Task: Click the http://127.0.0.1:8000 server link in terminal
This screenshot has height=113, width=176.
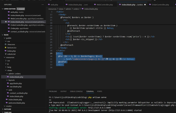Action: pos(99,108)
